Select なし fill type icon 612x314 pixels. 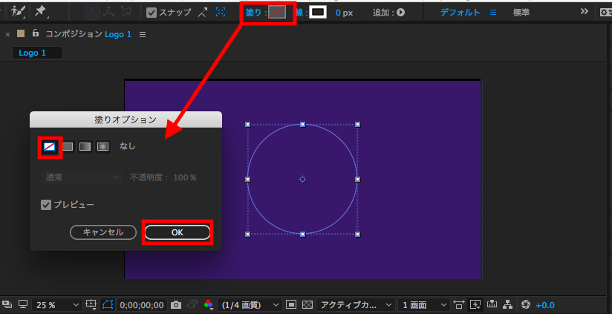(50, 147)
